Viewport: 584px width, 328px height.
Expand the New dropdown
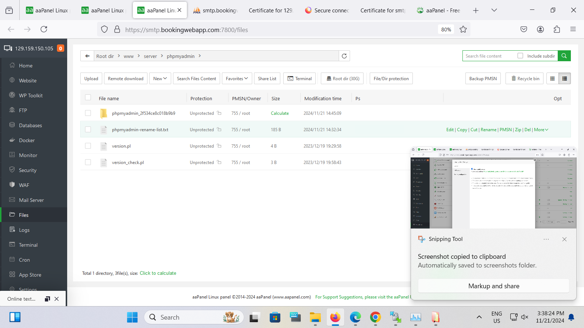[x=160, y=78]
